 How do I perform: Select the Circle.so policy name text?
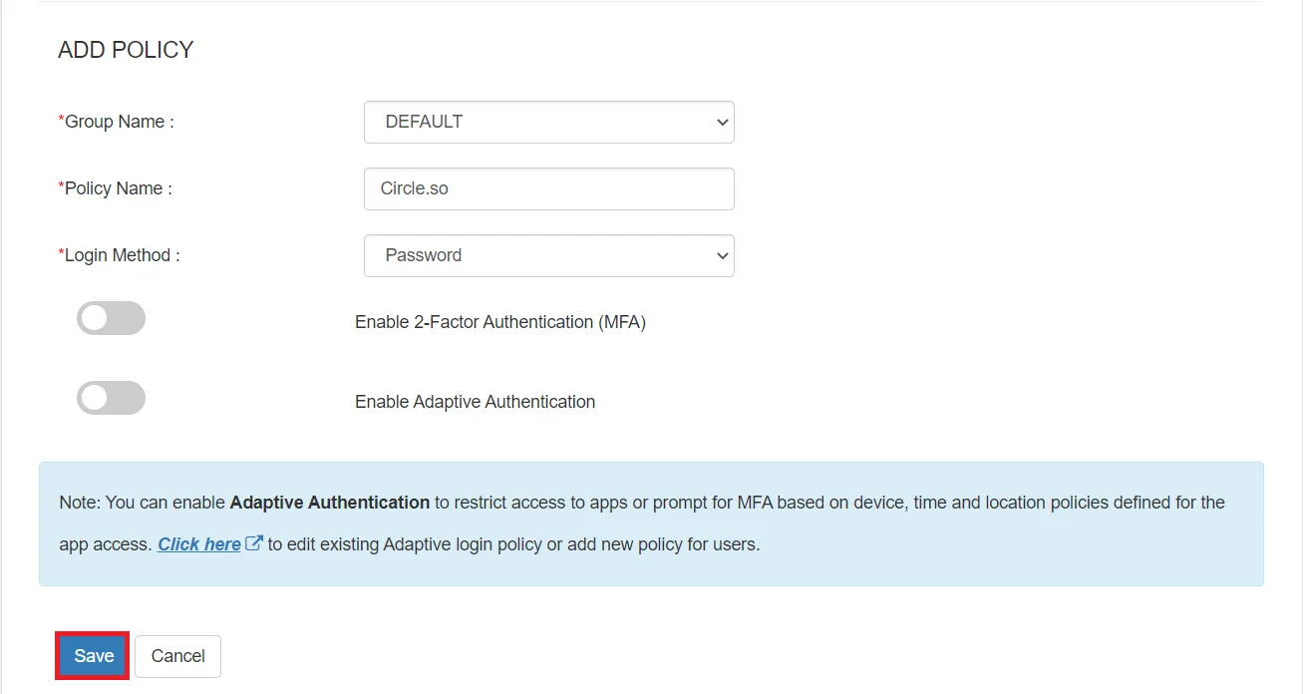413,188
